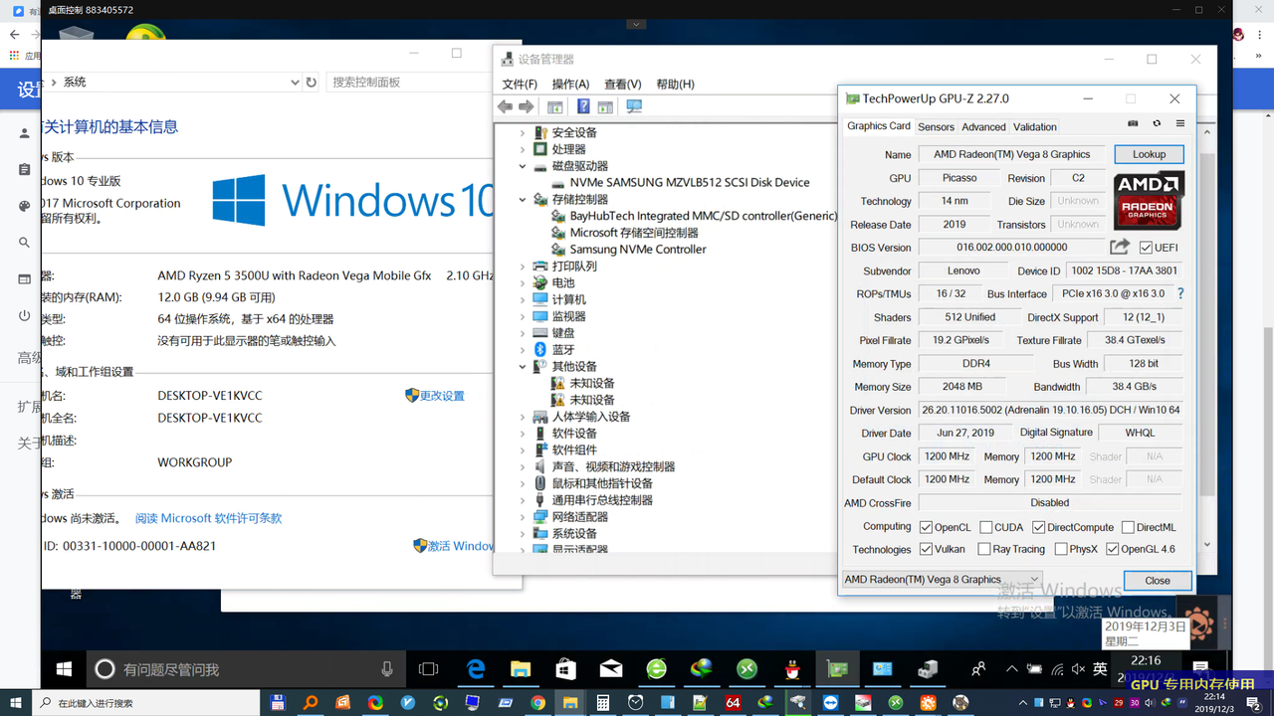The width and height of the screenshot is (1274, 716).
Task: Click BIOS version share/export icon
Action: click(1120, 247)
